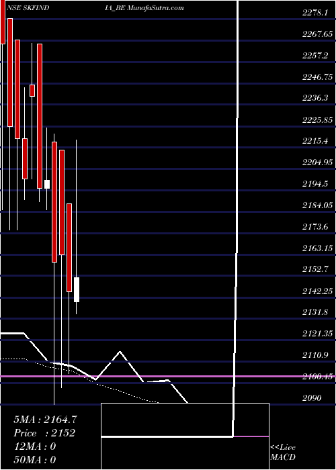Click the 2267.65 price axis label

coord(317,34)
